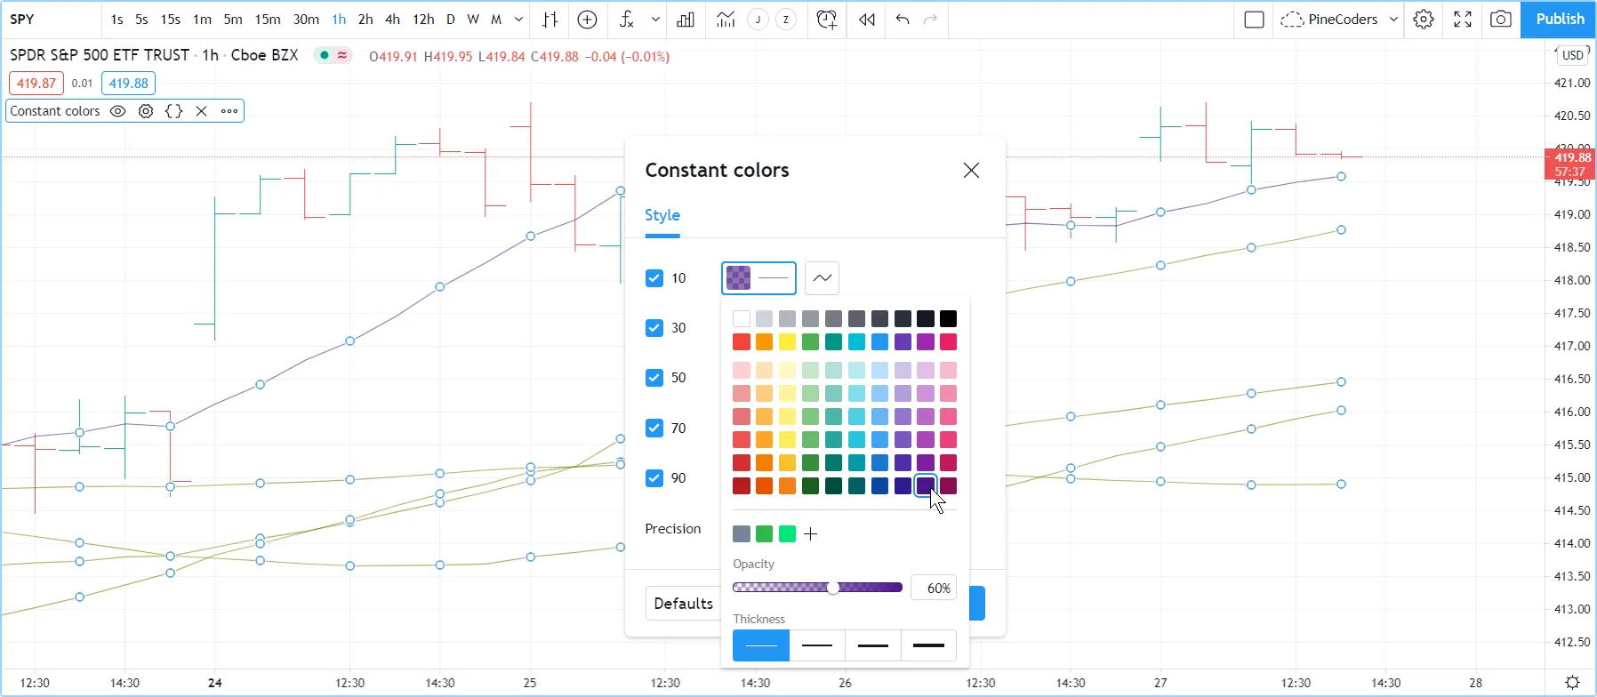The height and width of the screenshot is (697, 1597).
Task: Expand the PineCoders layout dropdown
Action: click(1393, 20)
